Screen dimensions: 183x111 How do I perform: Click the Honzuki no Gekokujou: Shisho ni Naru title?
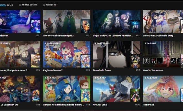tap(63, 105)
